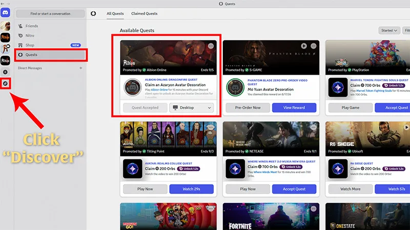Click Find or start a conversation field
Viewport: 410px width, 230px height.
[50, 14]
